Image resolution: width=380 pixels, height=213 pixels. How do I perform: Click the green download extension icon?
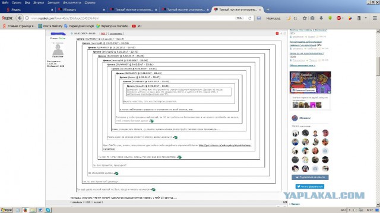point(330,18)
